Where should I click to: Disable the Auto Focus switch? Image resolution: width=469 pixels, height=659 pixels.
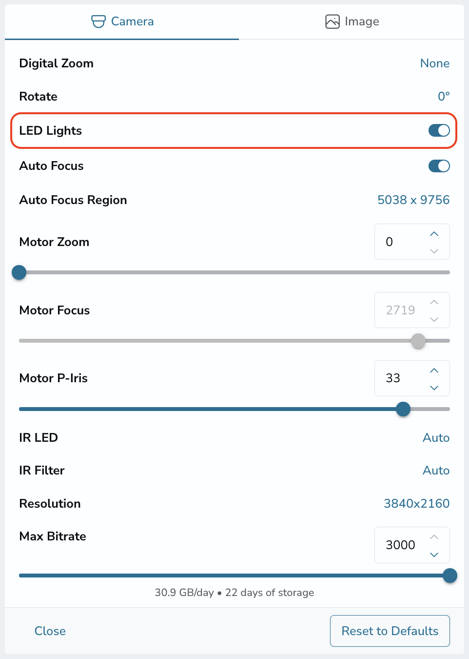point(439,166)
